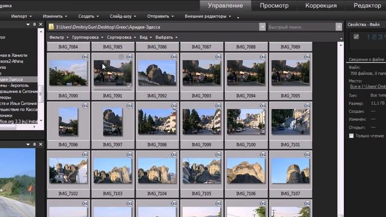Expand the Отправить dropdown menu
The height and width of the screenshot is (217, 386).
pyautogui.click(x=160, y=16)
